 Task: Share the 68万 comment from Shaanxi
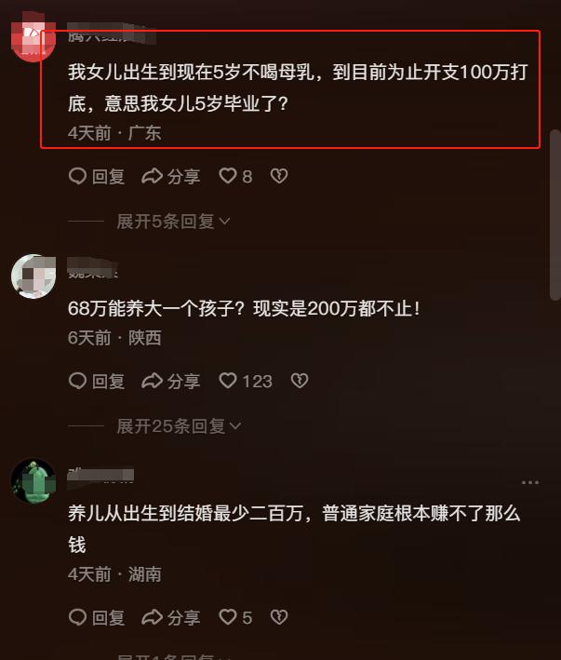pyautogui.click(x=171, y=382)
